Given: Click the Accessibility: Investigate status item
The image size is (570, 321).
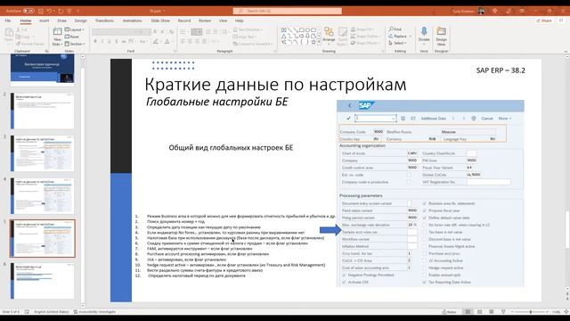Looking at the screenshot, I should (94, 312).
